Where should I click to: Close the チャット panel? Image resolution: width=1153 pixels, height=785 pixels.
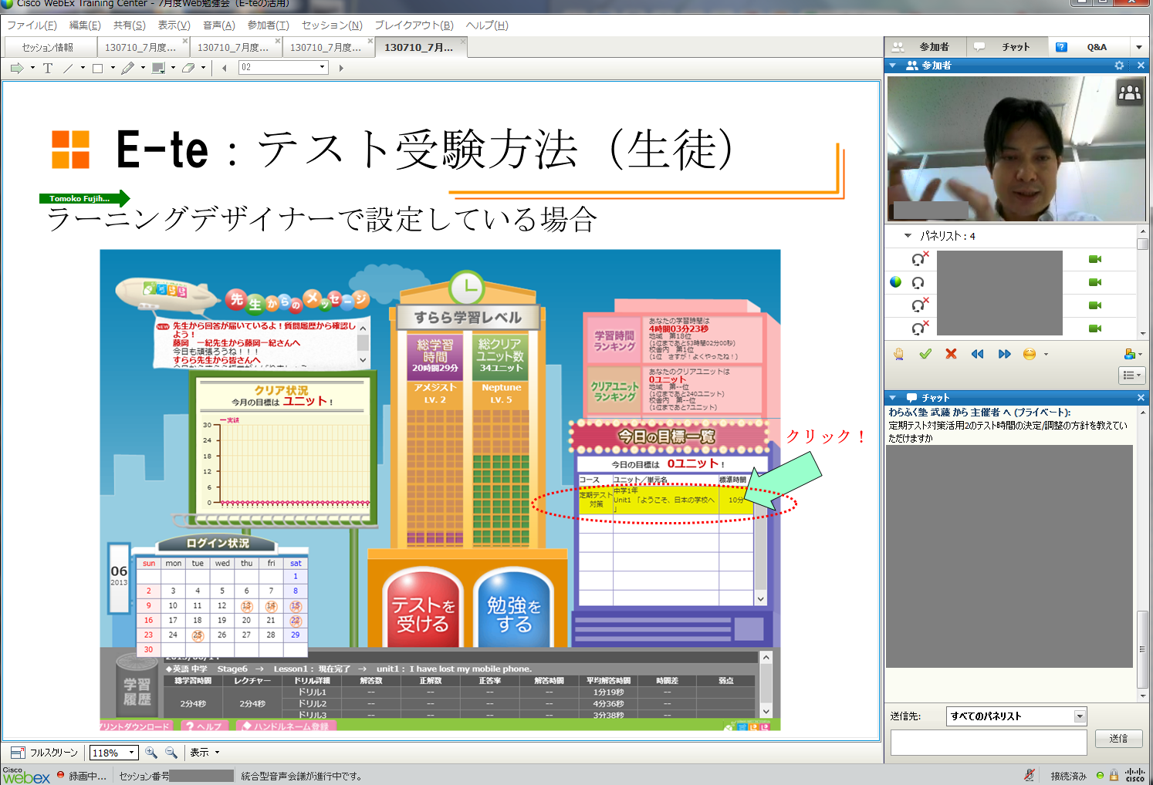(1141, 398)
